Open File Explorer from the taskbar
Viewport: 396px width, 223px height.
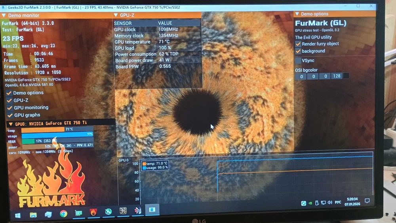[33, 215]
